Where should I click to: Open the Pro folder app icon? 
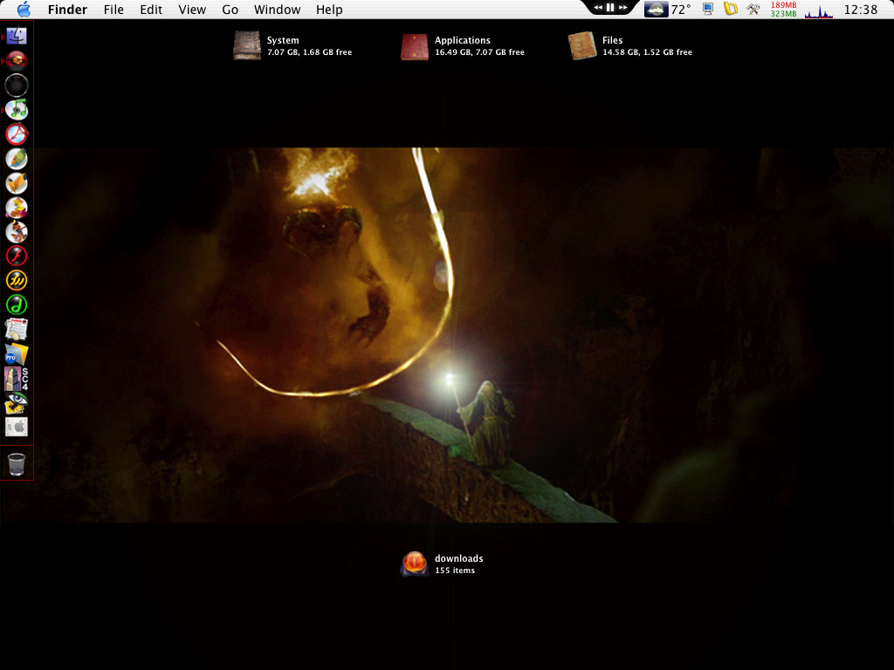17,354
